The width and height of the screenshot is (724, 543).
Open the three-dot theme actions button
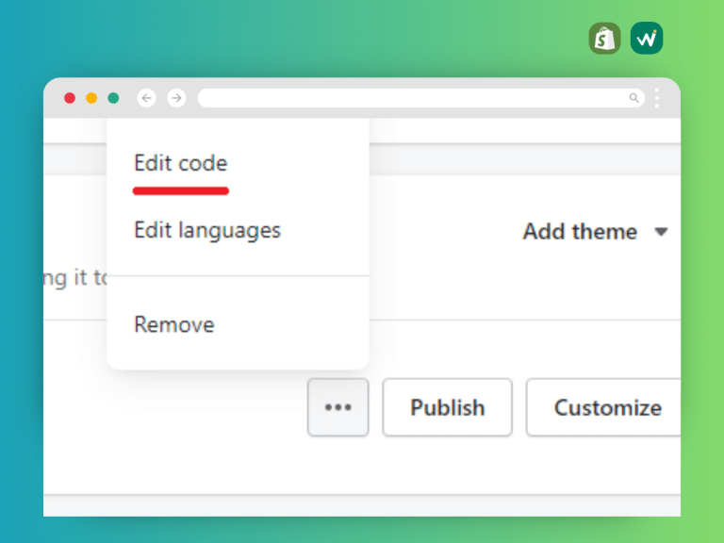tap(338, 407)
